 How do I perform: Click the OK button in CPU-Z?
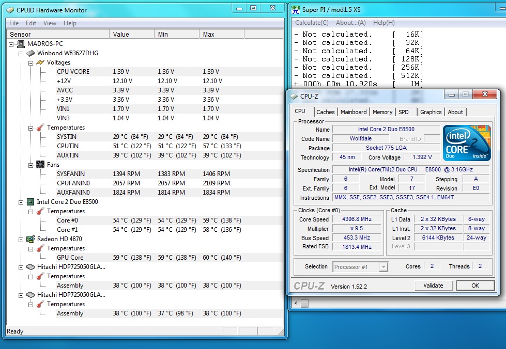[x=476, y=285]
